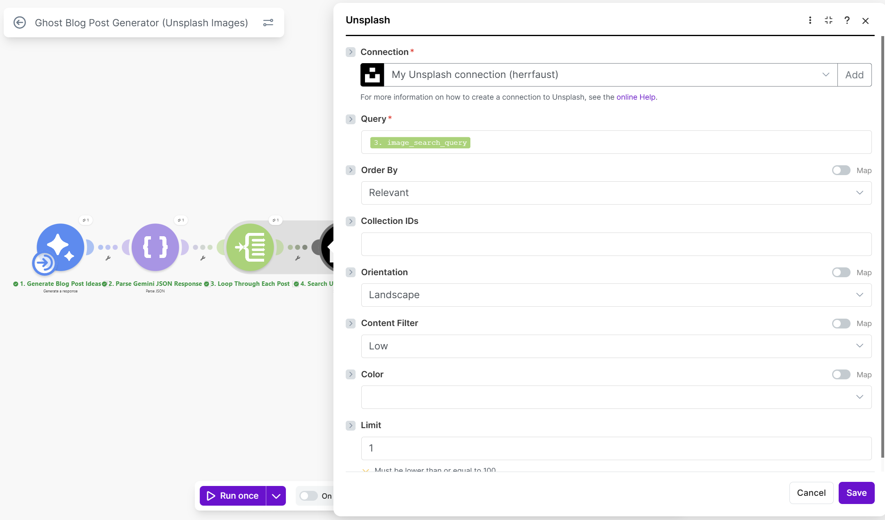Open the Unsplash panel three-dot menu

[810, 21]
